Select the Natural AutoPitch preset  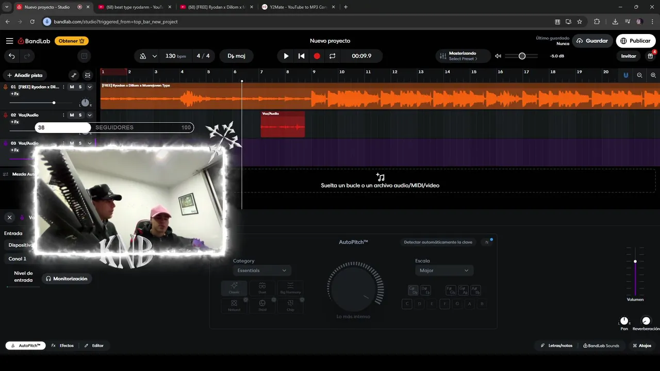point(234,306)
